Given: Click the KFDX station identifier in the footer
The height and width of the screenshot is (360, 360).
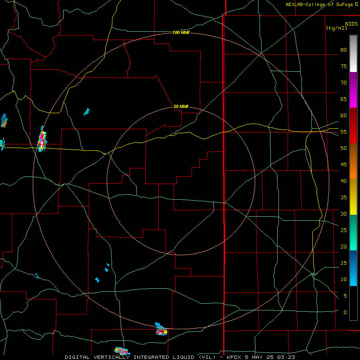Looking at the screenshot, I should [235, 357].
